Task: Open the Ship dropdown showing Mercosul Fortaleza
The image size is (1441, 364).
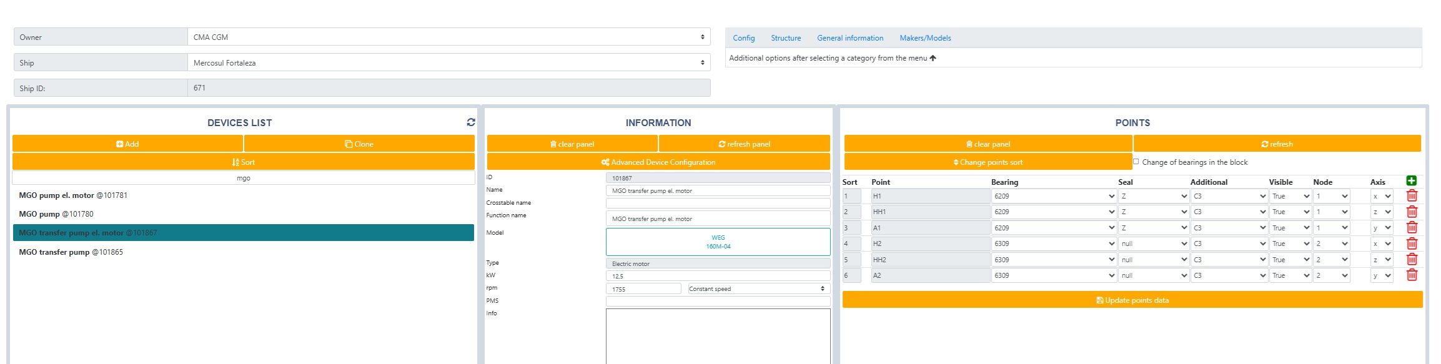Action: 448,62
